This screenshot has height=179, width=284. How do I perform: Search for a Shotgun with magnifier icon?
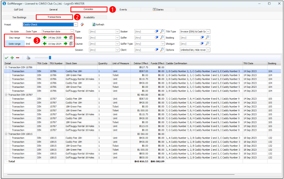207,43
